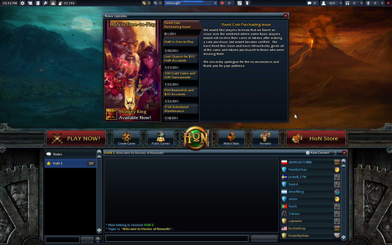Click the online players count 37,193
This screenshot has width=392, height=245.
pos(67,3)
